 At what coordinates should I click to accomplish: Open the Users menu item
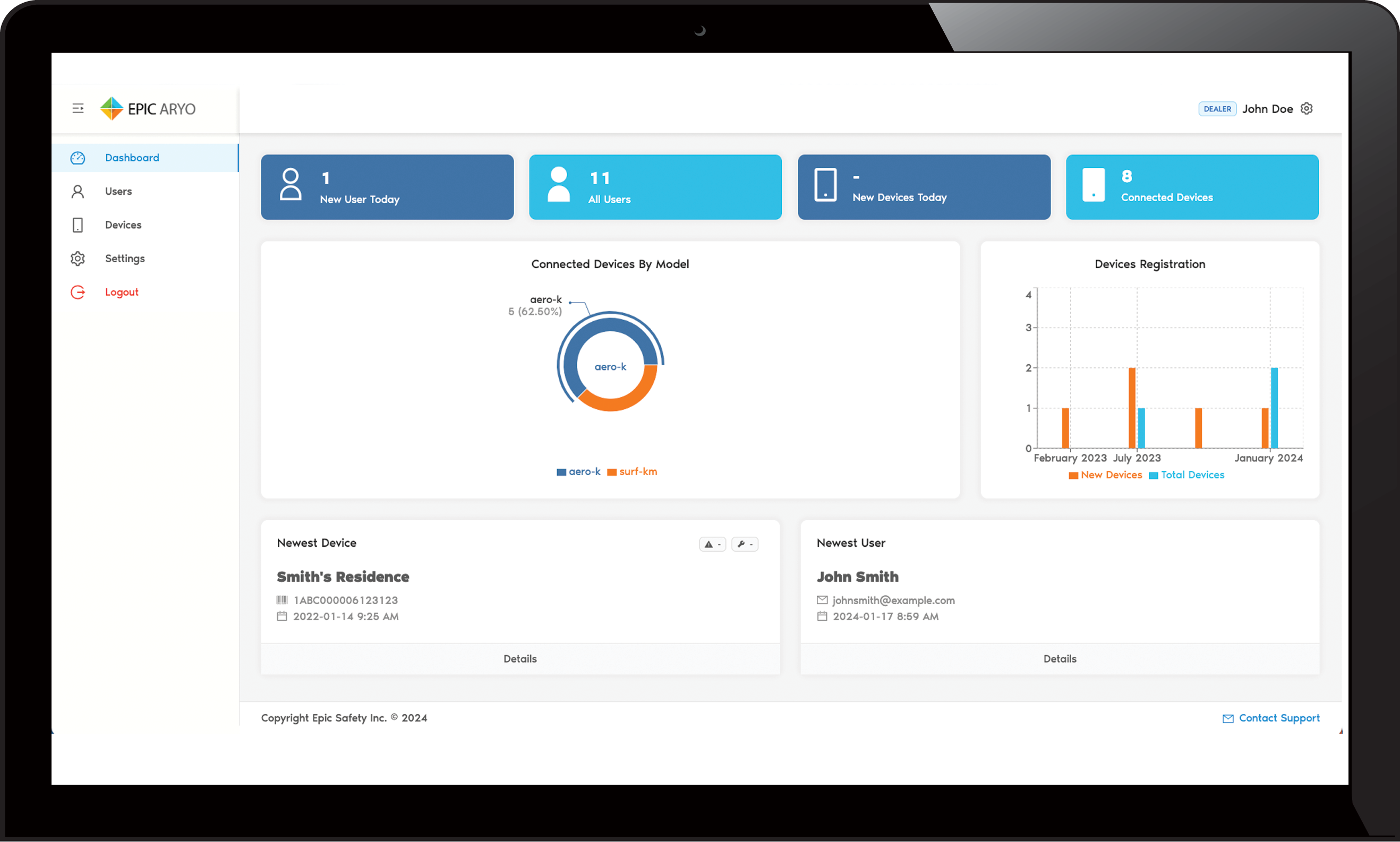(118, 191)
